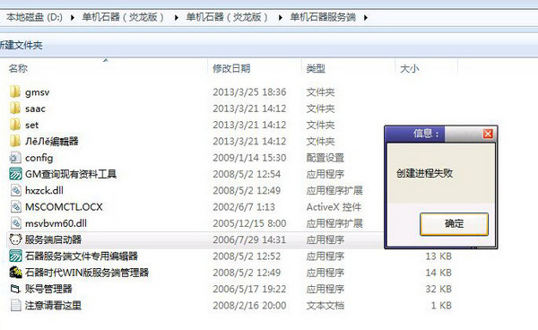Navigate to 本地磁盘 (D:) in address bar
Viewport: 538px width, 330px height.
34,17
